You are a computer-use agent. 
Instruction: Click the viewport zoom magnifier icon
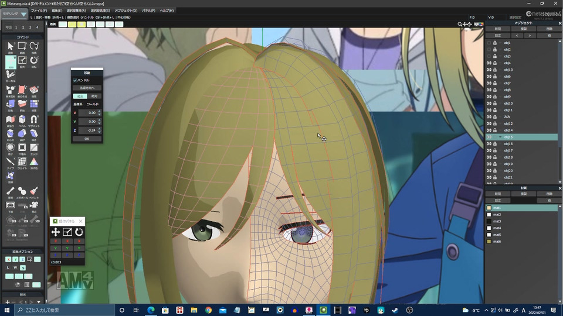(460, 24)
